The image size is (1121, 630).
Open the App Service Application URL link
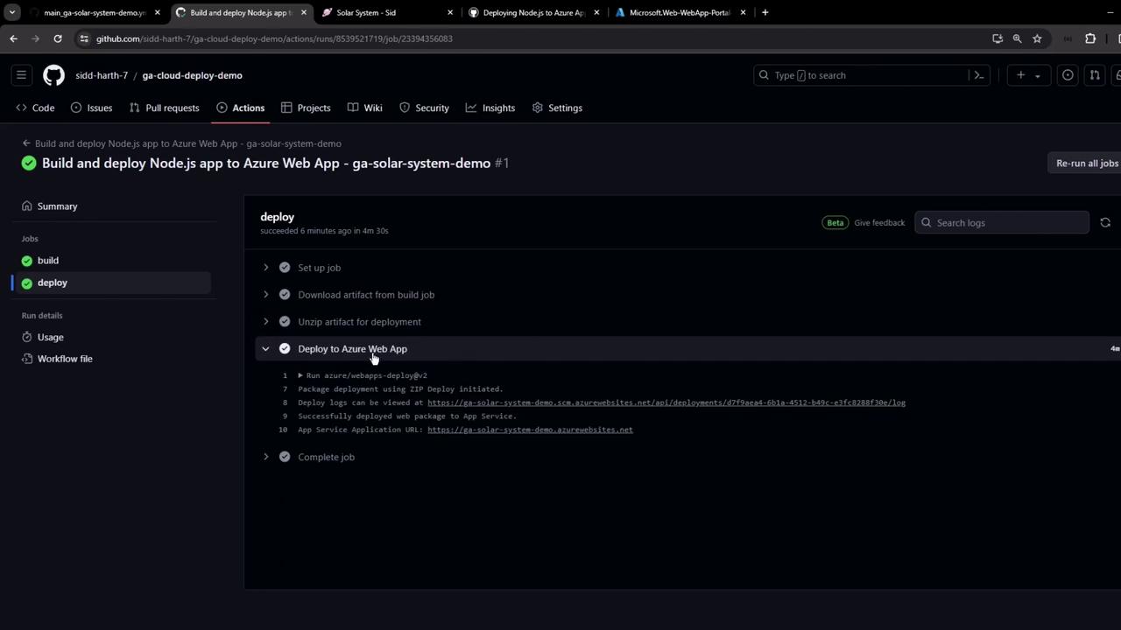coord(530,430)
